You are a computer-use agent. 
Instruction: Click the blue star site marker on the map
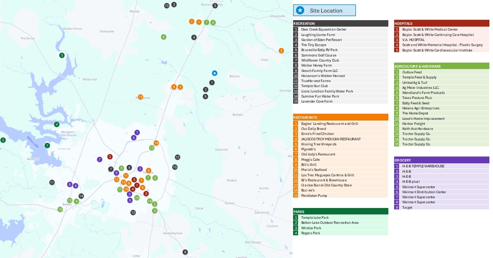(x=214, y=73)
